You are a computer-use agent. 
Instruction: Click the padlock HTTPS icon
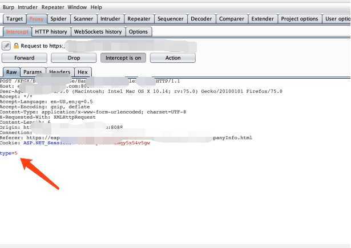pyautogui.click(x=16, y=46)
